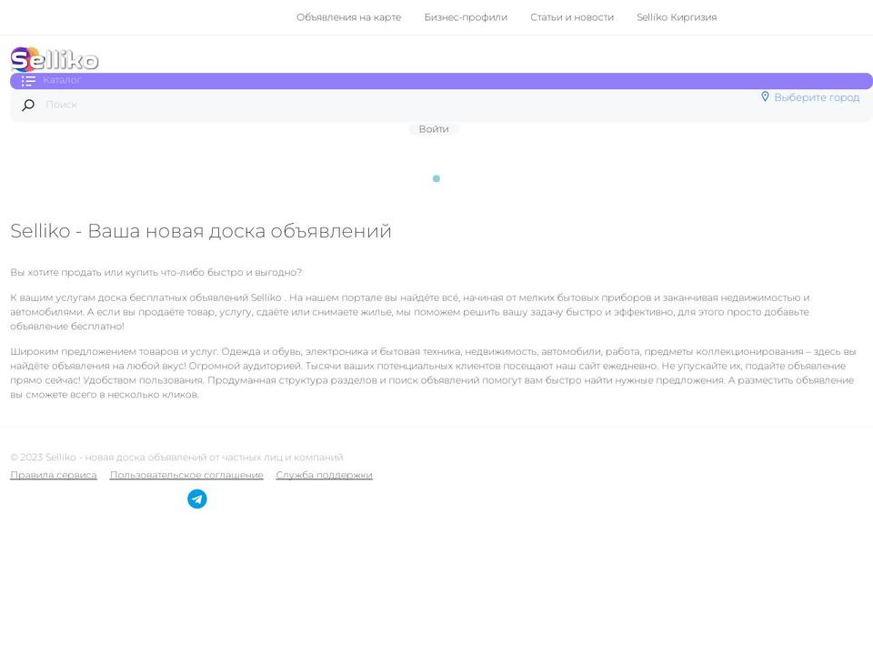The image size is (873, 655).
Task: Click the Selliko logo
Action: pos(55,59)
